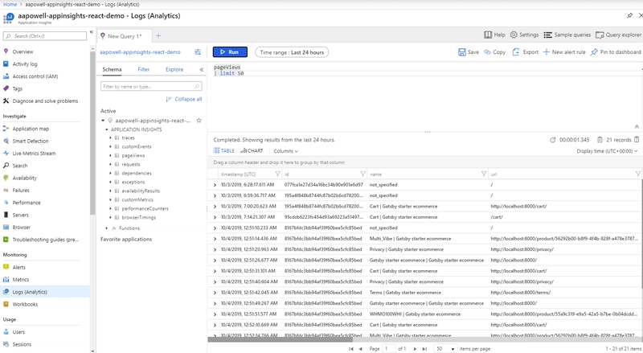This screenshot has width=643, height=353.
Task: Click the Copy link icon
Action: (494, 52)
